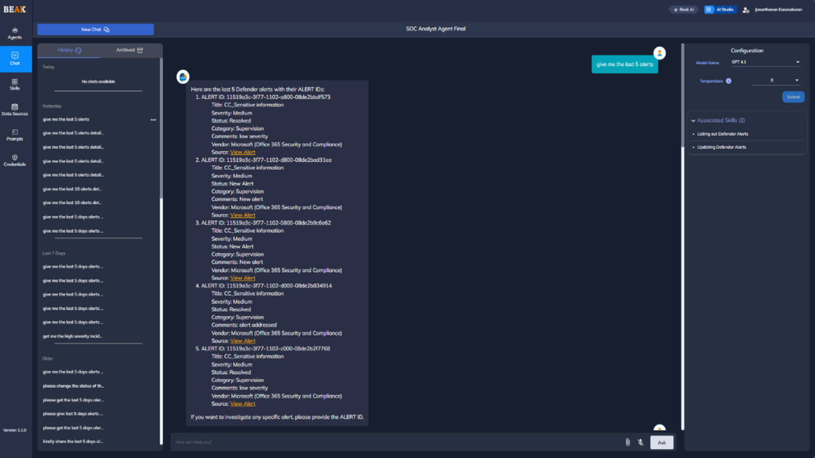Screen dimensions: 815x458
Task: Select 'Listing out Defender Alerts' skill
Action: click(723, 134)
